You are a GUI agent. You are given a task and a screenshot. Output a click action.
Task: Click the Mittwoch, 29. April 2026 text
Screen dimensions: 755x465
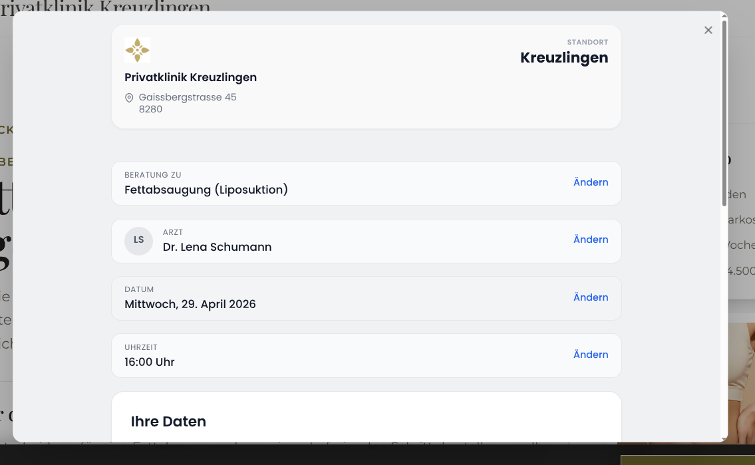click(x=190, y=304)
